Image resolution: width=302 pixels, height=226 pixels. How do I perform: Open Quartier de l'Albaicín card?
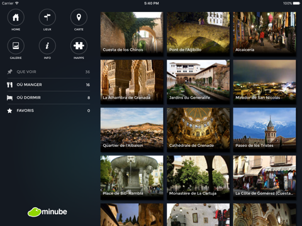pos(132,130)
